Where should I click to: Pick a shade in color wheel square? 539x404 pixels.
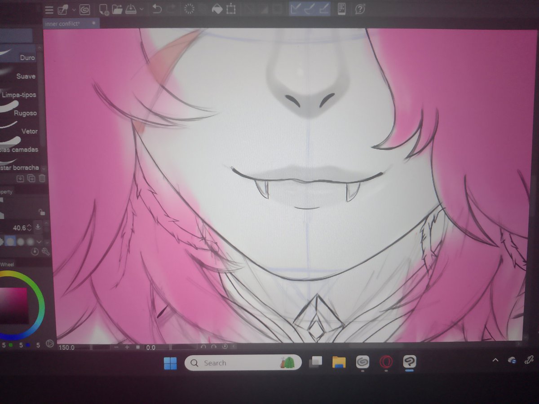(13, 305)
